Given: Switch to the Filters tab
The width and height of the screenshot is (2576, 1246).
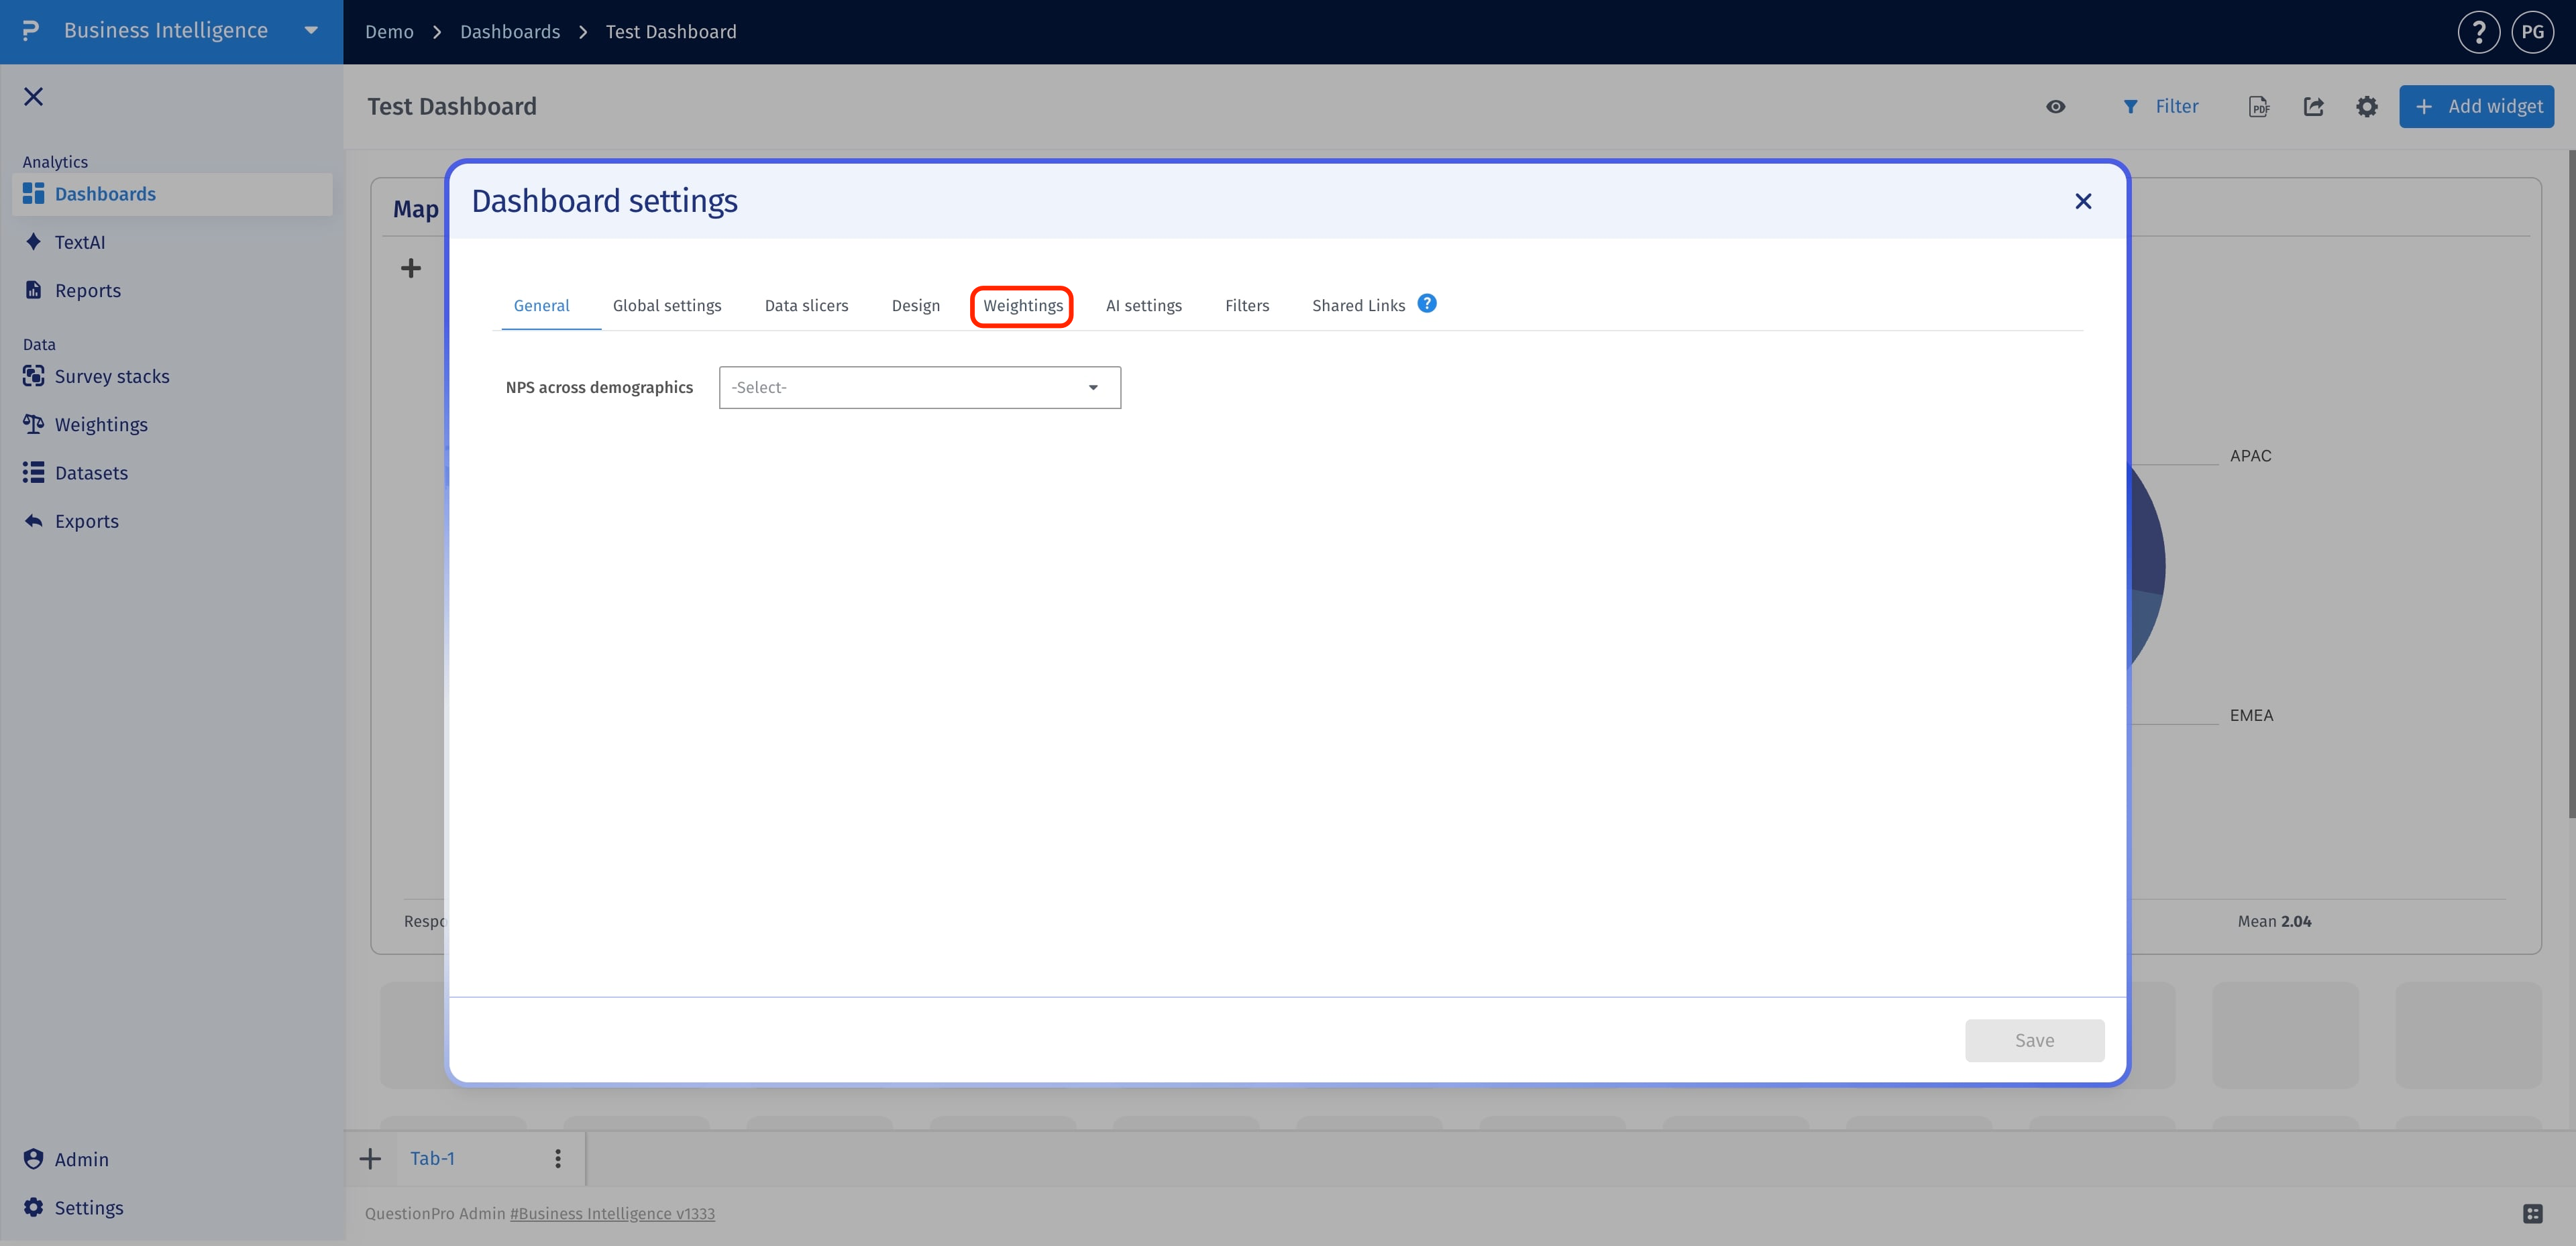Looking at the screenshot, I should point(1247,305).
